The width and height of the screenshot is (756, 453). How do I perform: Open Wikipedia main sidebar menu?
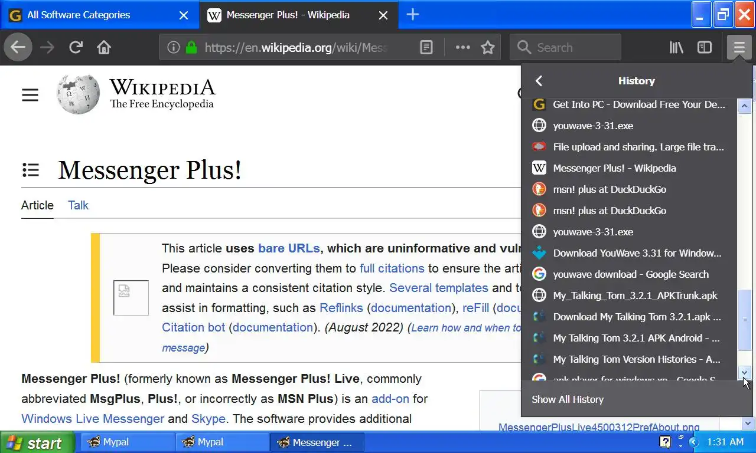[30, 95]
